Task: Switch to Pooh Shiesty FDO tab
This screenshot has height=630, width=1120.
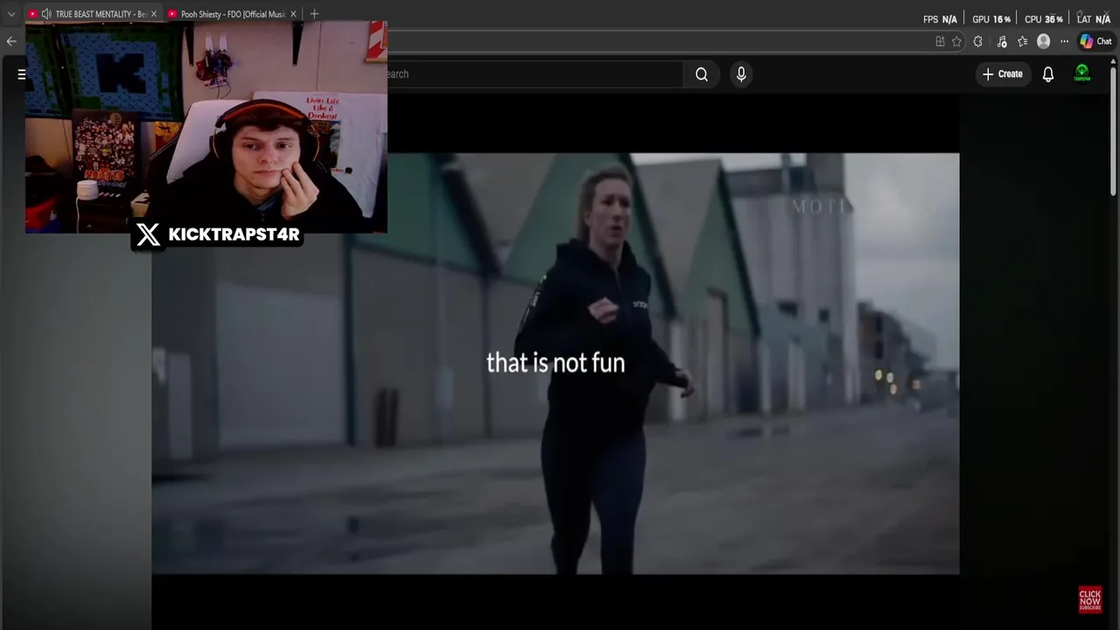Action: pyautogui.click(x=233, y=14)
